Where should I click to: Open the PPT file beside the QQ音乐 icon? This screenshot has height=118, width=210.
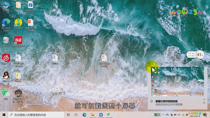pos(30,25)
